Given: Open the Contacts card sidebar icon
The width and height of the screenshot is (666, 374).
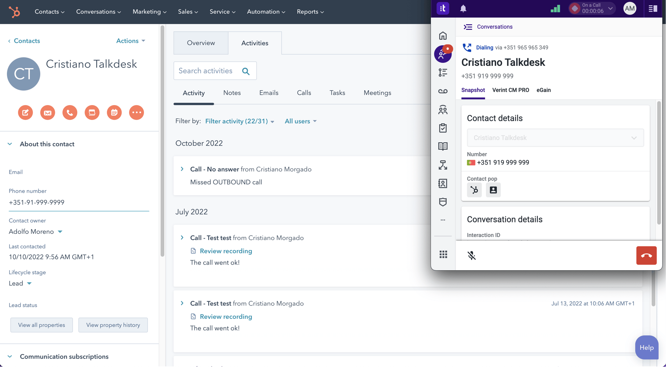Looking at the screenshot, I should coord(443,184).
